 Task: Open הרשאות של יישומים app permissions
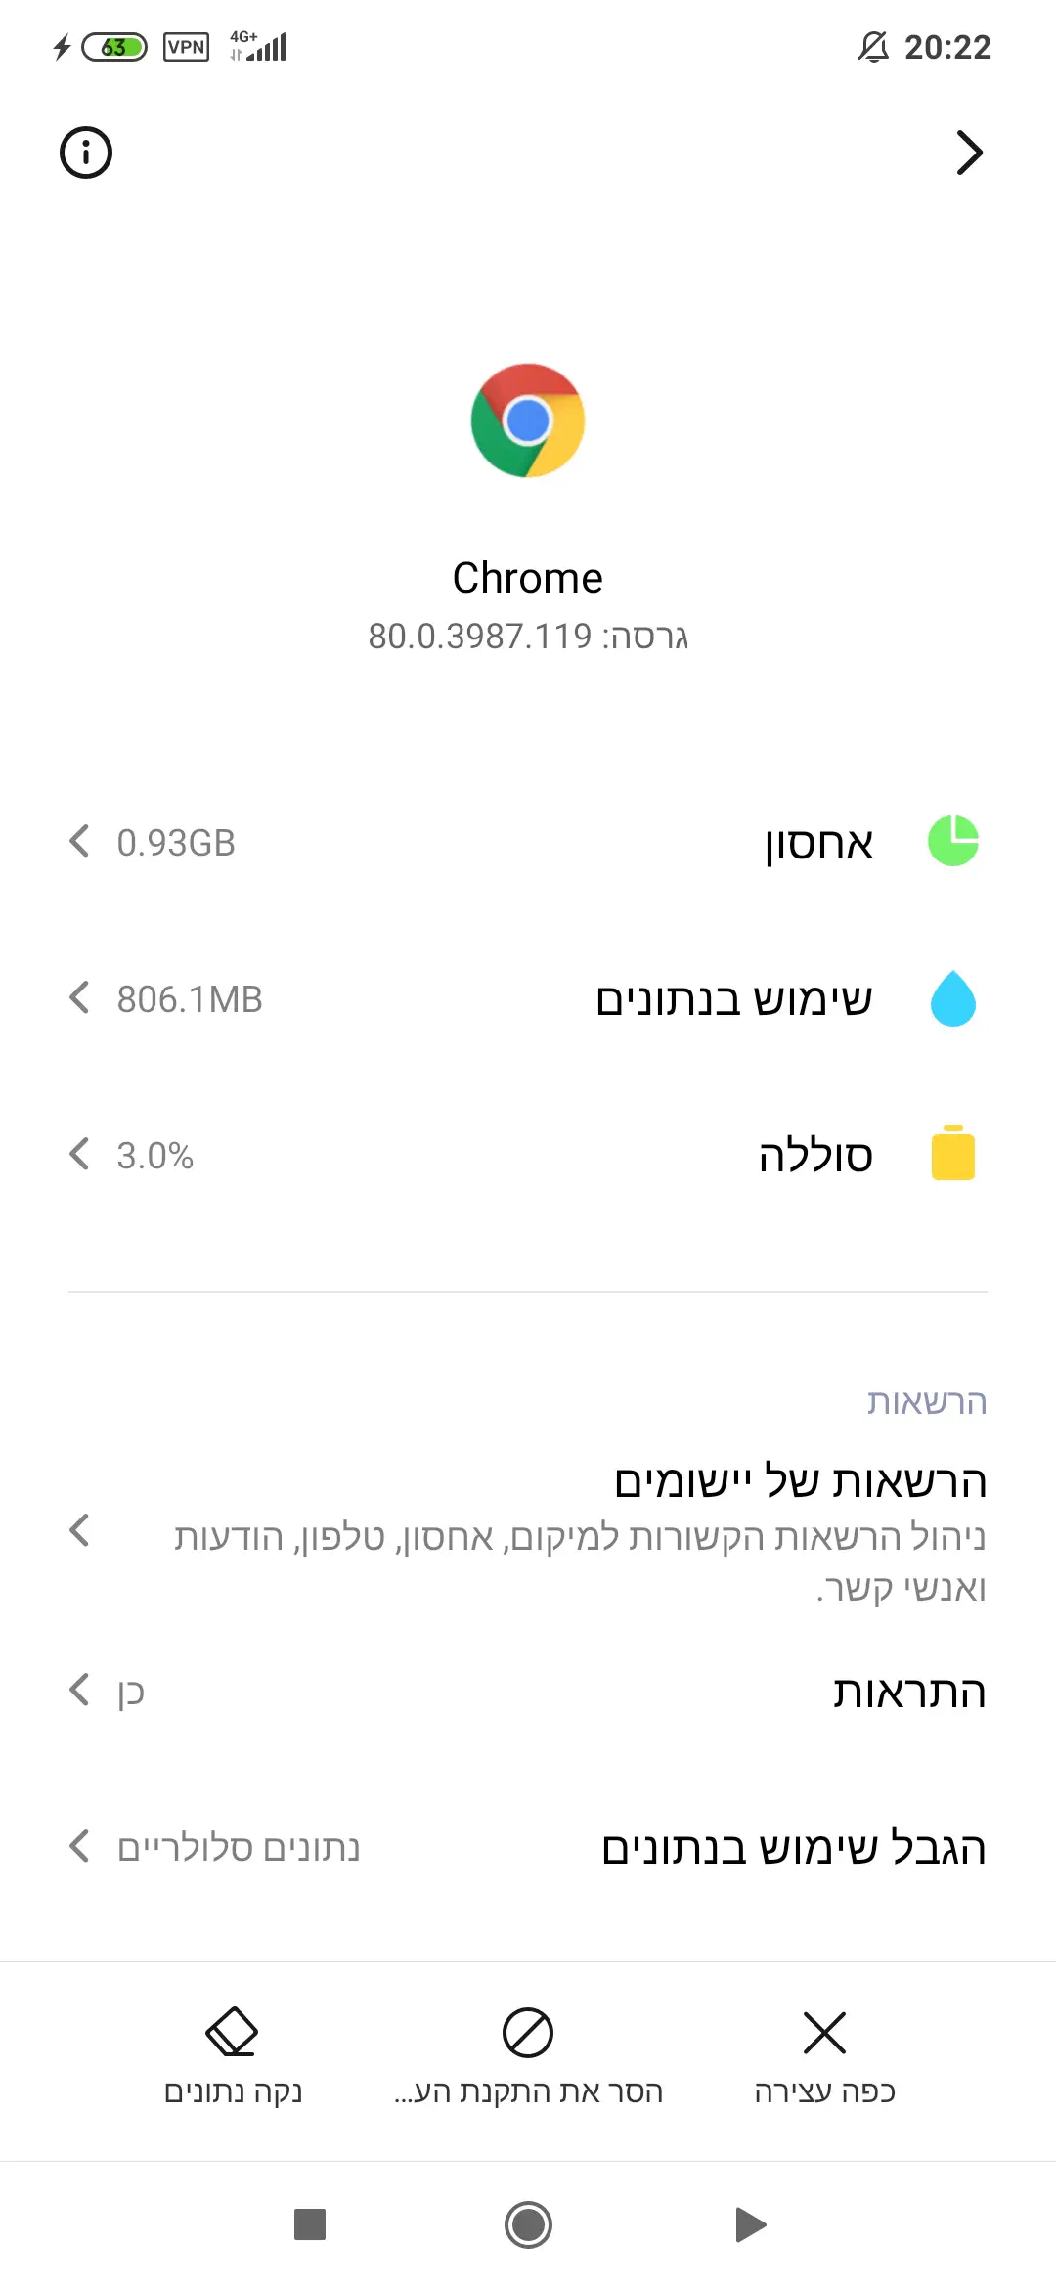(x=800, y=1482)
